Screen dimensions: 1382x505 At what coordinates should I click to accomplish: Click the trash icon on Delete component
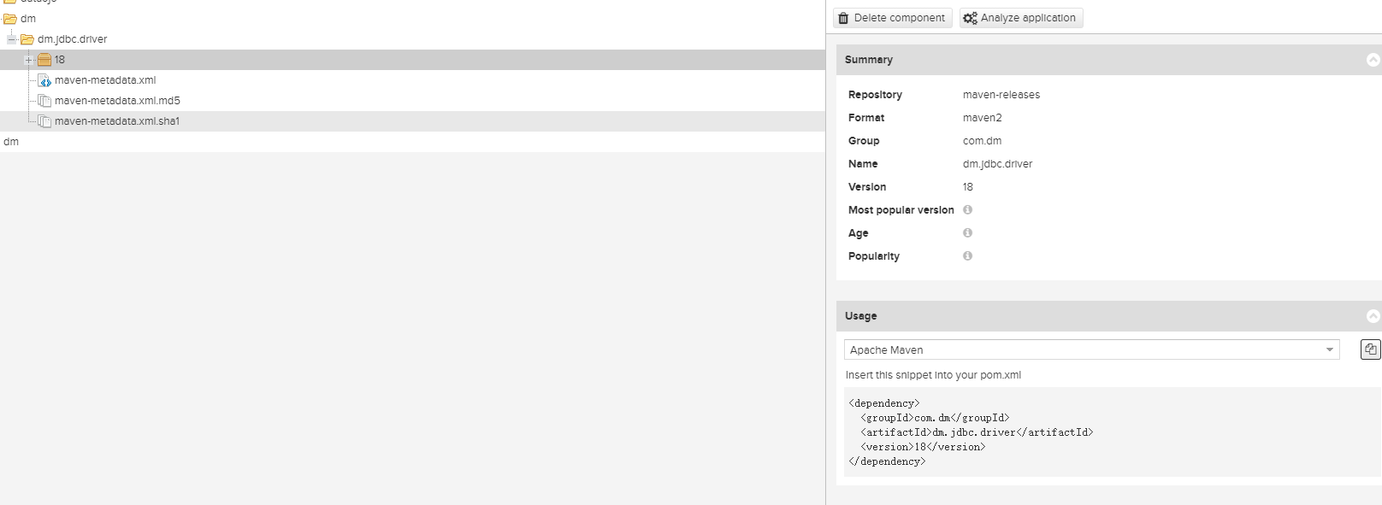844,18
